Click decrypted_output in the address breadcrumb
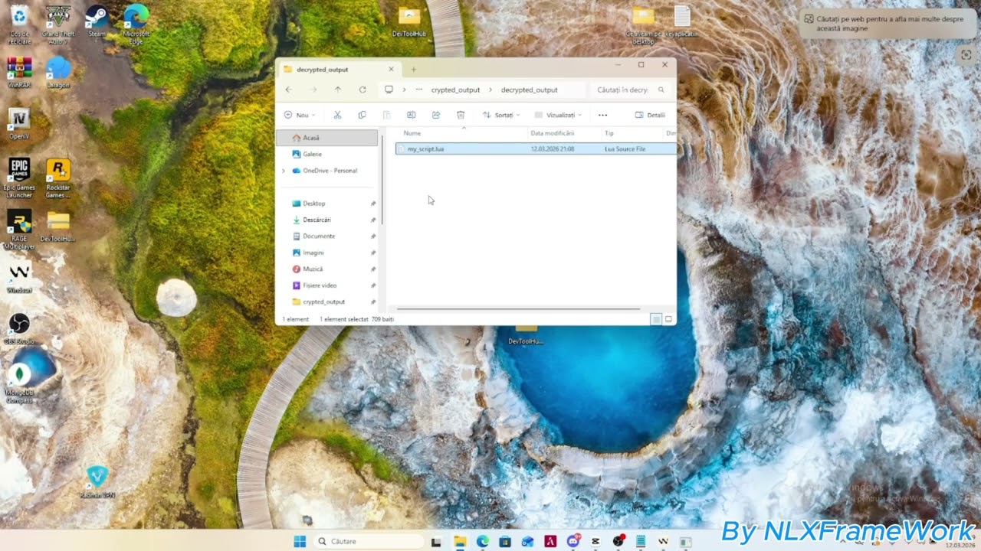 pos(530,90)
